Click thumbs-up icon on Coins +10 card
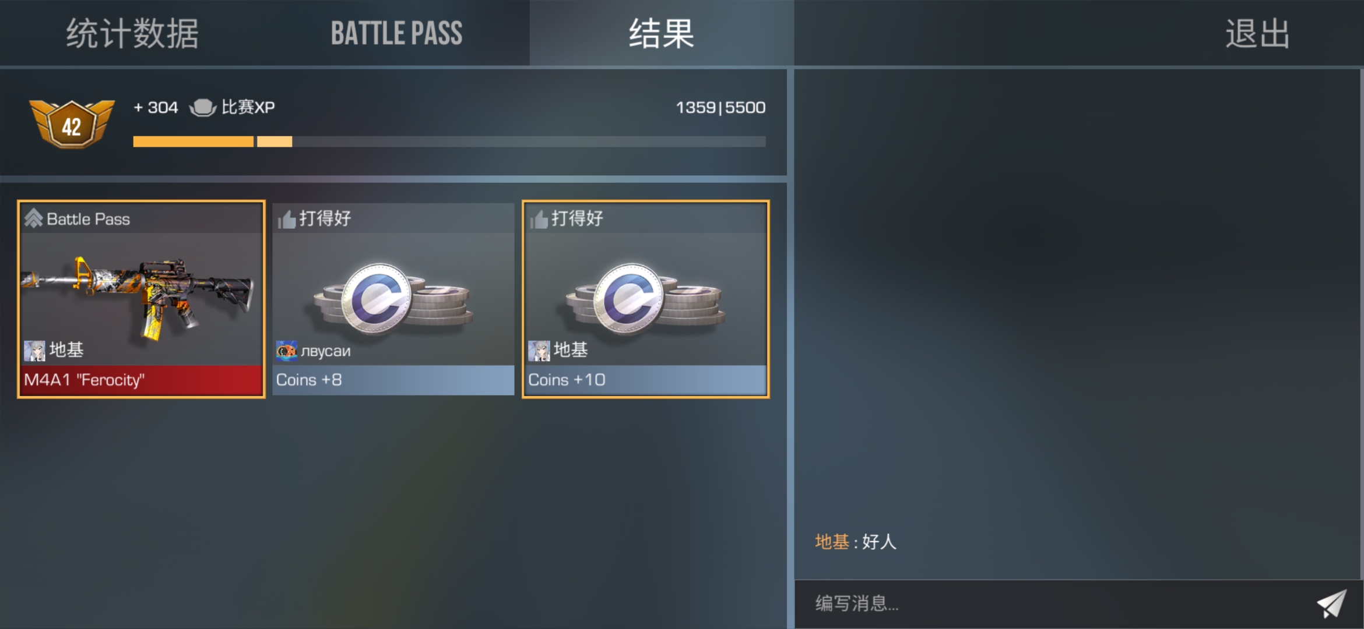The width and height of the screenshot is (1364, 629). pos(539,219)
